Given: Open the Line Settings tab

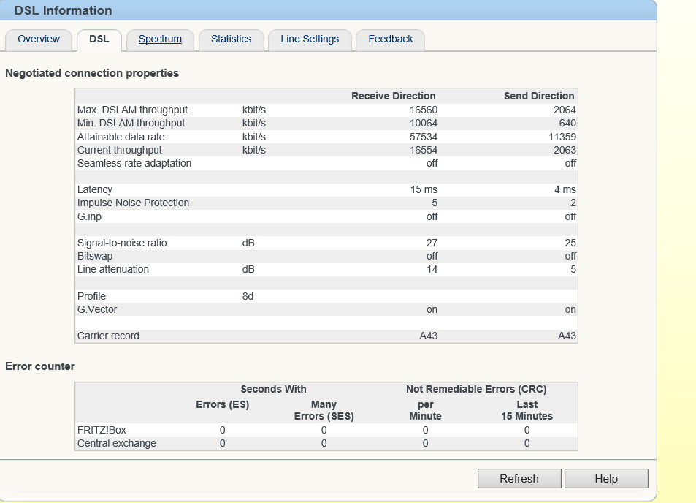Looking at the screenshot, I should tap(310, 39).
